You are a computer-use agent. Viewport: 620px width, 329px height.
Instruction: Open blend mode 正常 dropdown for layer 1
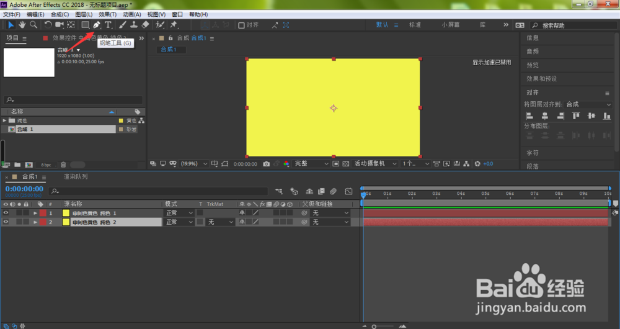coord(179,213)
